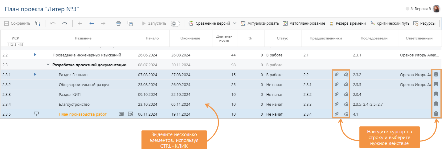The image size is (442, 152).
Task: Click the print icon in toolbar
Action: coord(118,23)
